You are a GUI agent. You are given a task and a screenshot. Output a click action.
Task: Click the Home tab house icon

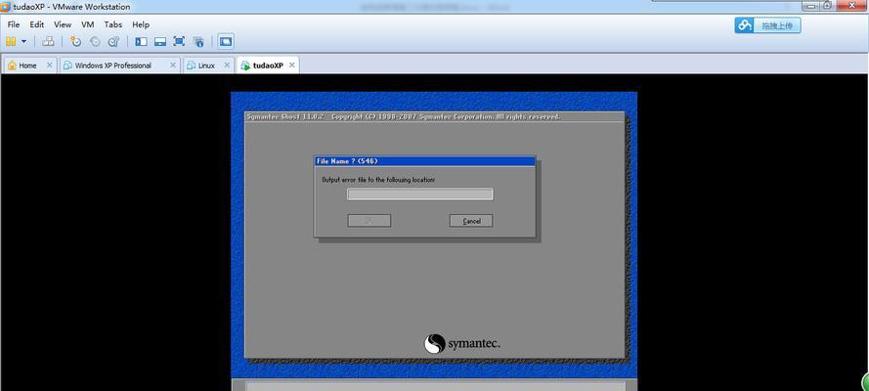click(12, 65)
